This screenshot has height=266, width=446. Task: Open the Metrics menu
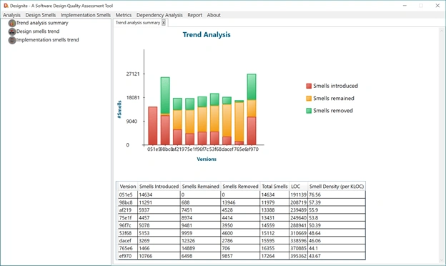[124, 15]
